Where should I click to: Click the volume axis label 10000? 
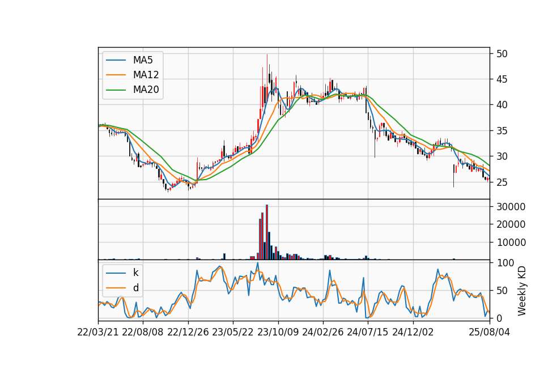(511, 243)
